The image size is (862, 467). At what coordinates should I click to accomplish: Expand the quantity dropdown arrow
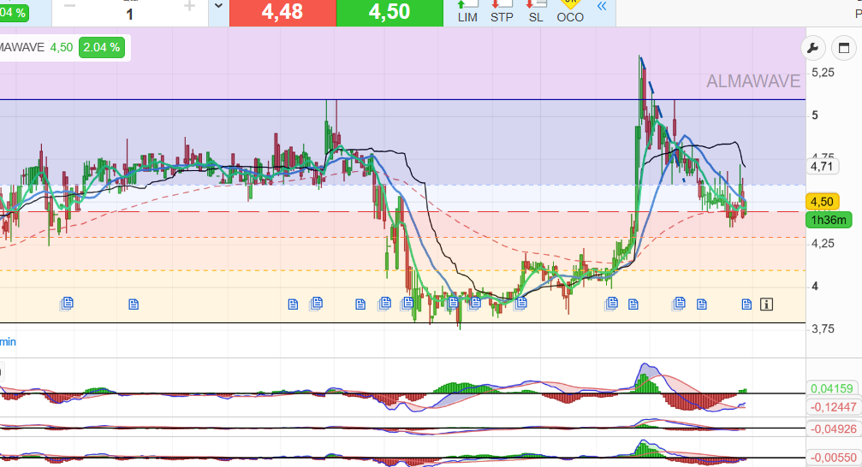point(218,7)
